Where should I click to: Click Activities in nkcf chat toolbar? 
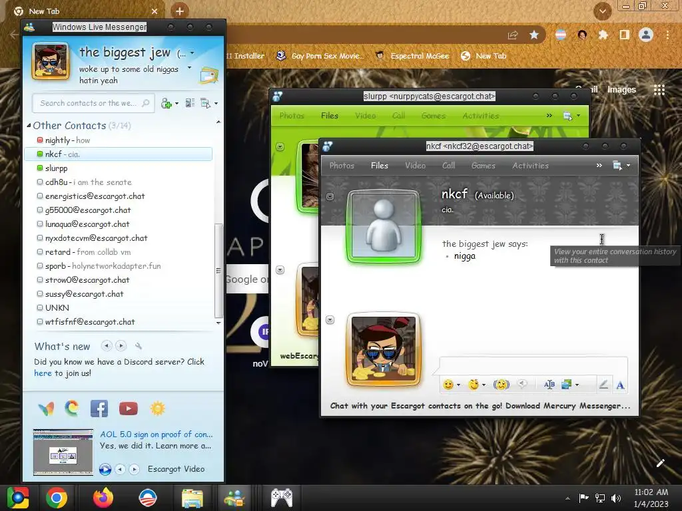click(530, 166)
